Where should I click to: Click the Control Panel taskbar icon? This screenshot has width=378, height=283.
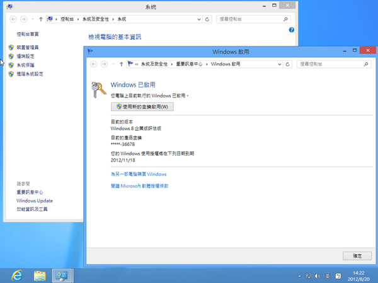pyautogui.click(x=62, y=275)
